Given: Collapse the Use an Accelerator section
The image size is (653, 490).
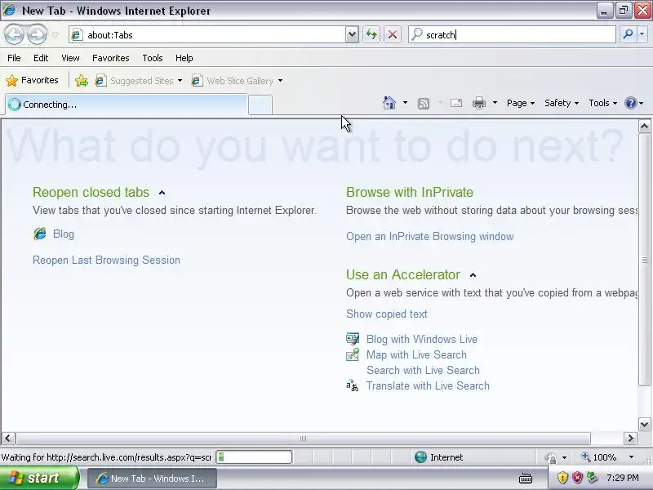Looking at the screenshot, I should 473,275.
